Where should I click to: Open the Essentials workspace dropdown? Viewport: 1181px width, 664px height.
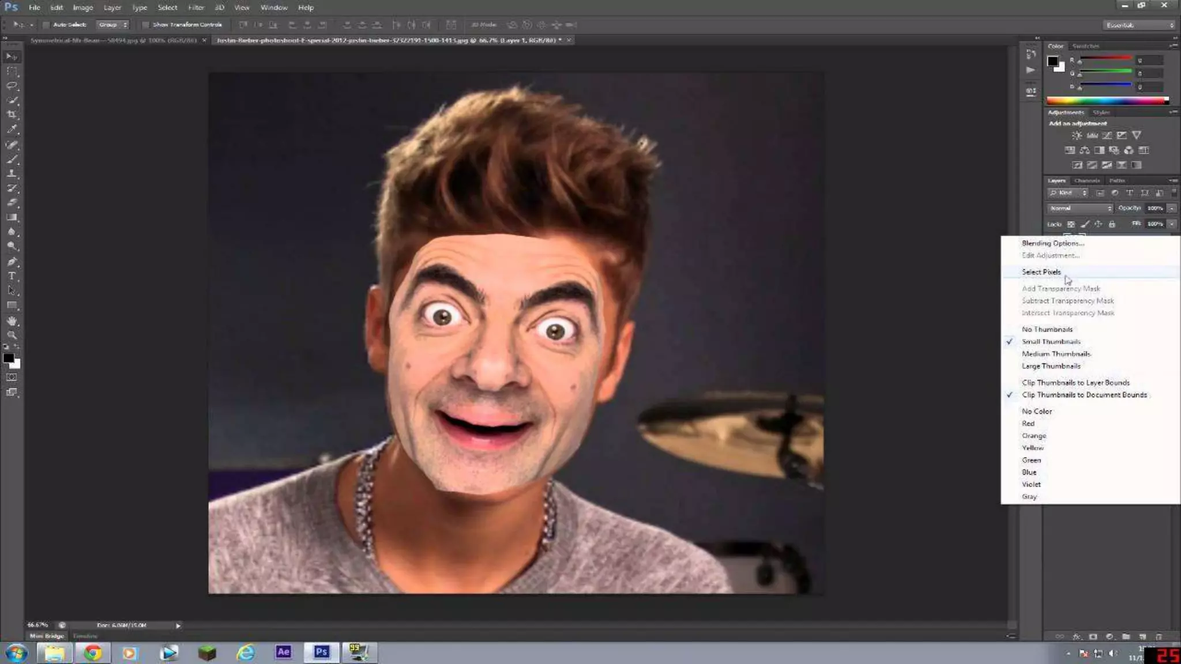[1139, 25]
